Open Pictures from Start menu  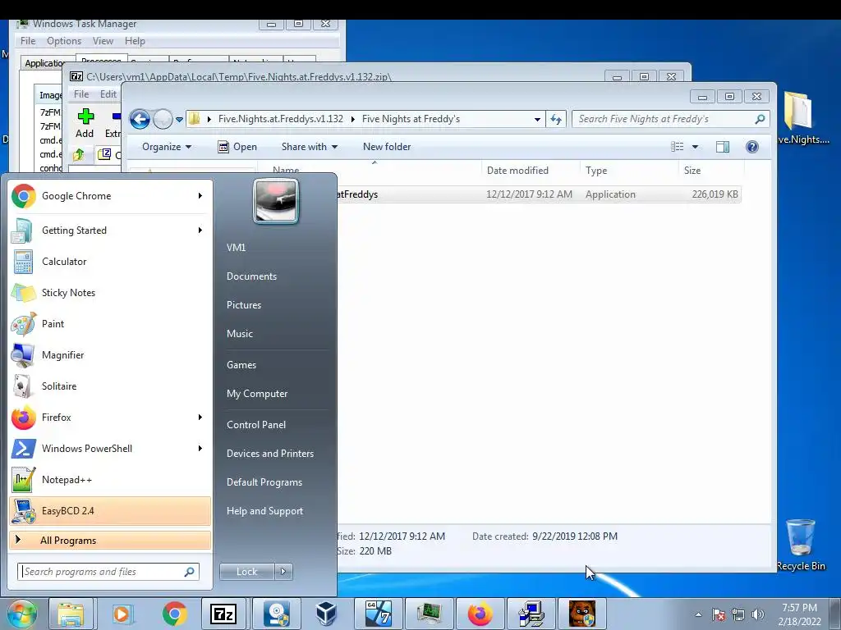pyautogui.click(x=244, y=305)
